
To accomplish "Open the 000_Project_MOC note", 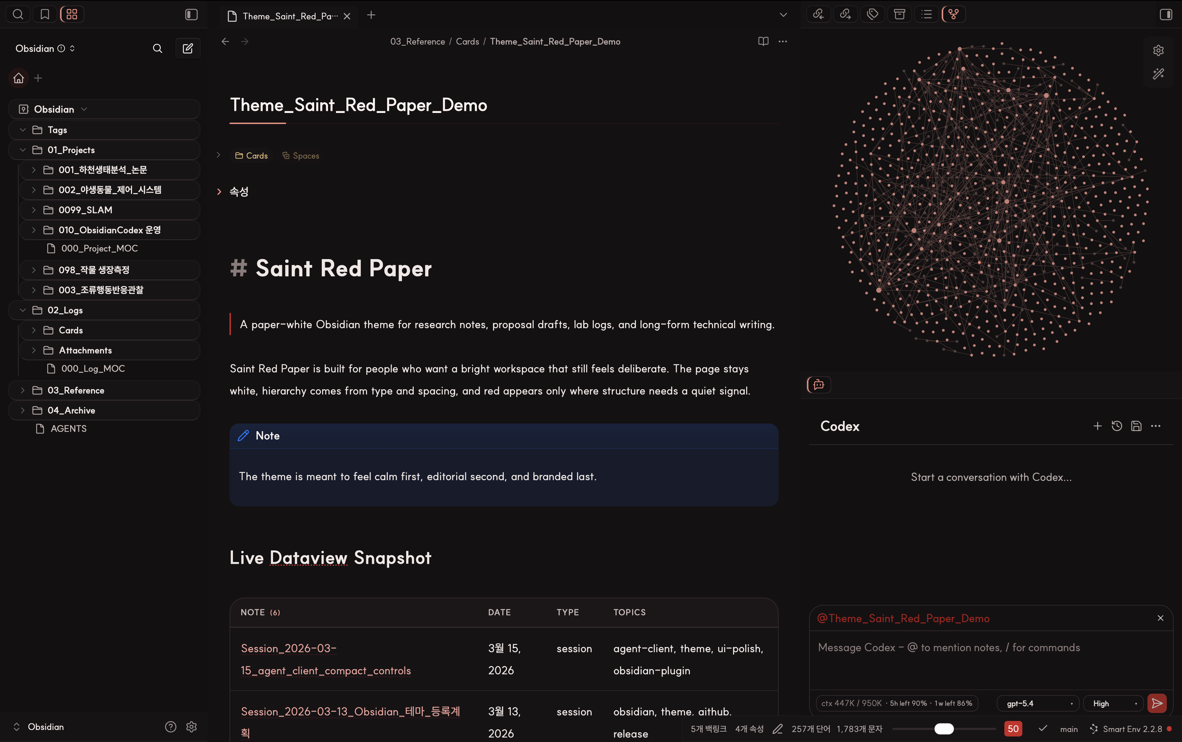I will click(x=99, y=248).
